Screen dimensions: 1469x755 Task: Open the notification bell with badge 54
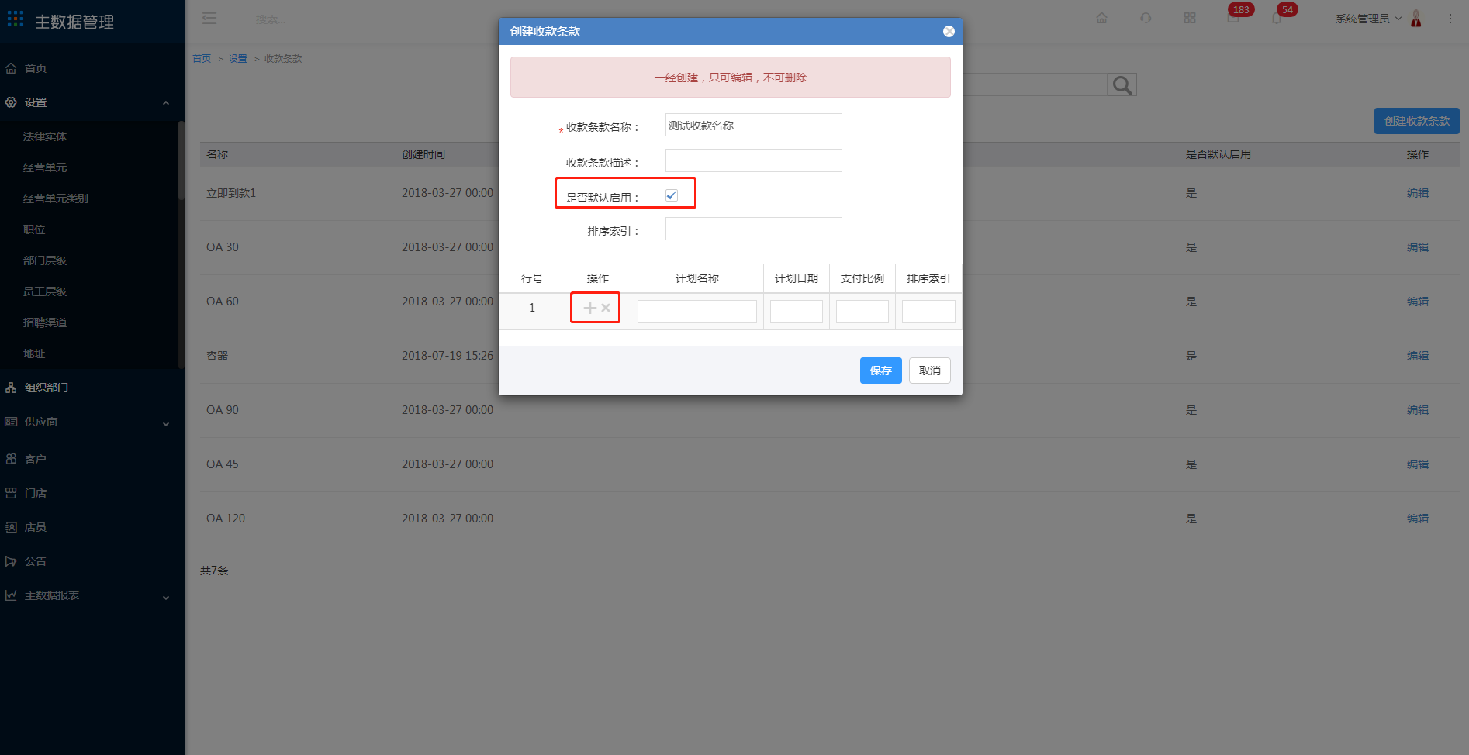click(1277, 18)
